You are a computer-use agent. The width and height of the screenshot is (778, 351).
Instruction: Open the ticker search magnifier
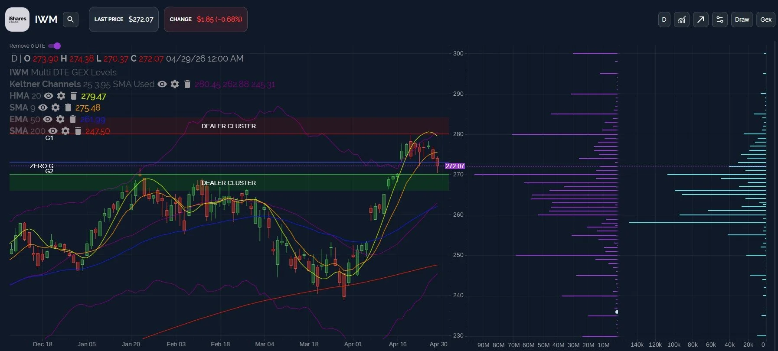[x=70, y=19]
